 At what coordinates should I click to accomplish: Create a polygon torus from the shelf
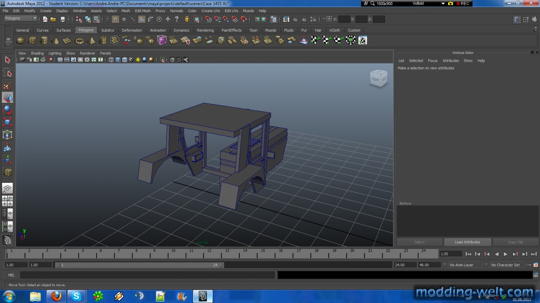click(79, 40)
